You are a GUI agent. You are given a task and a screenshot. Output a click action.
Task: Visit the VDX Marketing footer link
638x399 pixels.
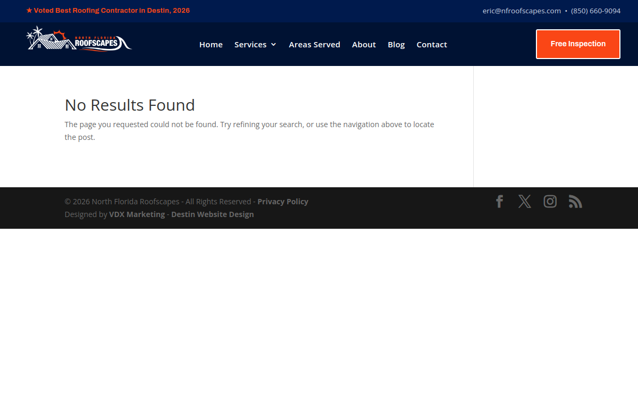pos(137,214)
